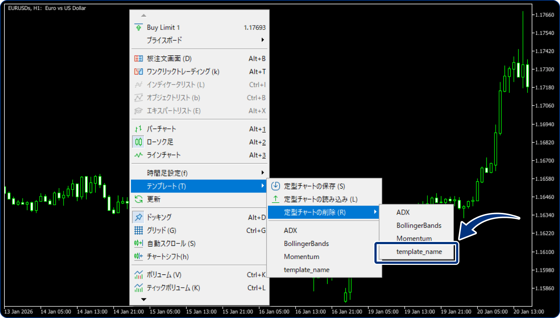Click the 更新 refresh icon
The image size is (560, 318).
point(139,199)
